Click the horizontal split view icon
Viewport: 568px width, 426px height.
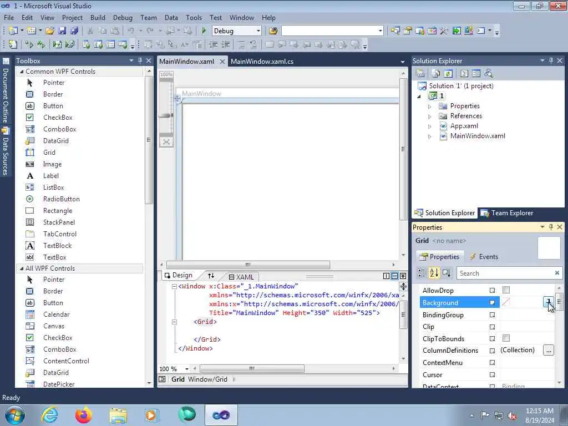(394, 276)
